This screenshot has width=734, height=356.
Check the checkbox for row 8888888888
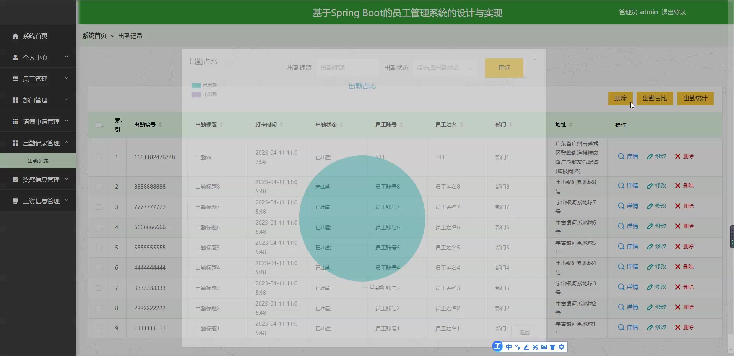pyautogui.click(x=99, y=187)
